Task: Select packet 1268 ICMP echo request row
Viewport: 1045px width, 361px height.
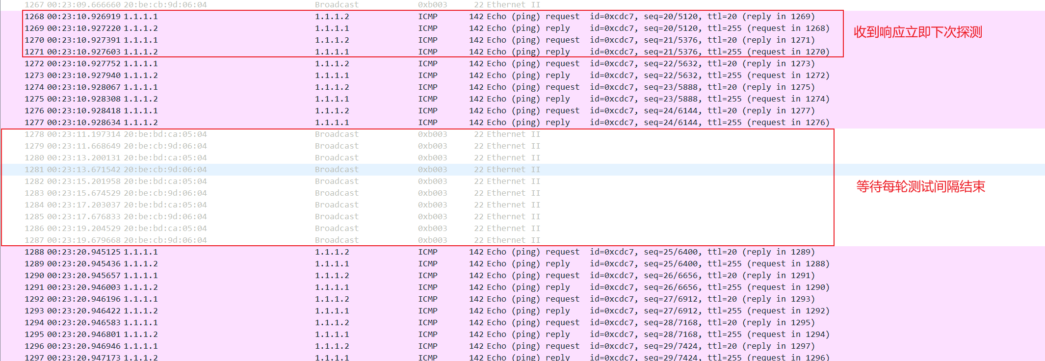Action: [x=427, y=17]
